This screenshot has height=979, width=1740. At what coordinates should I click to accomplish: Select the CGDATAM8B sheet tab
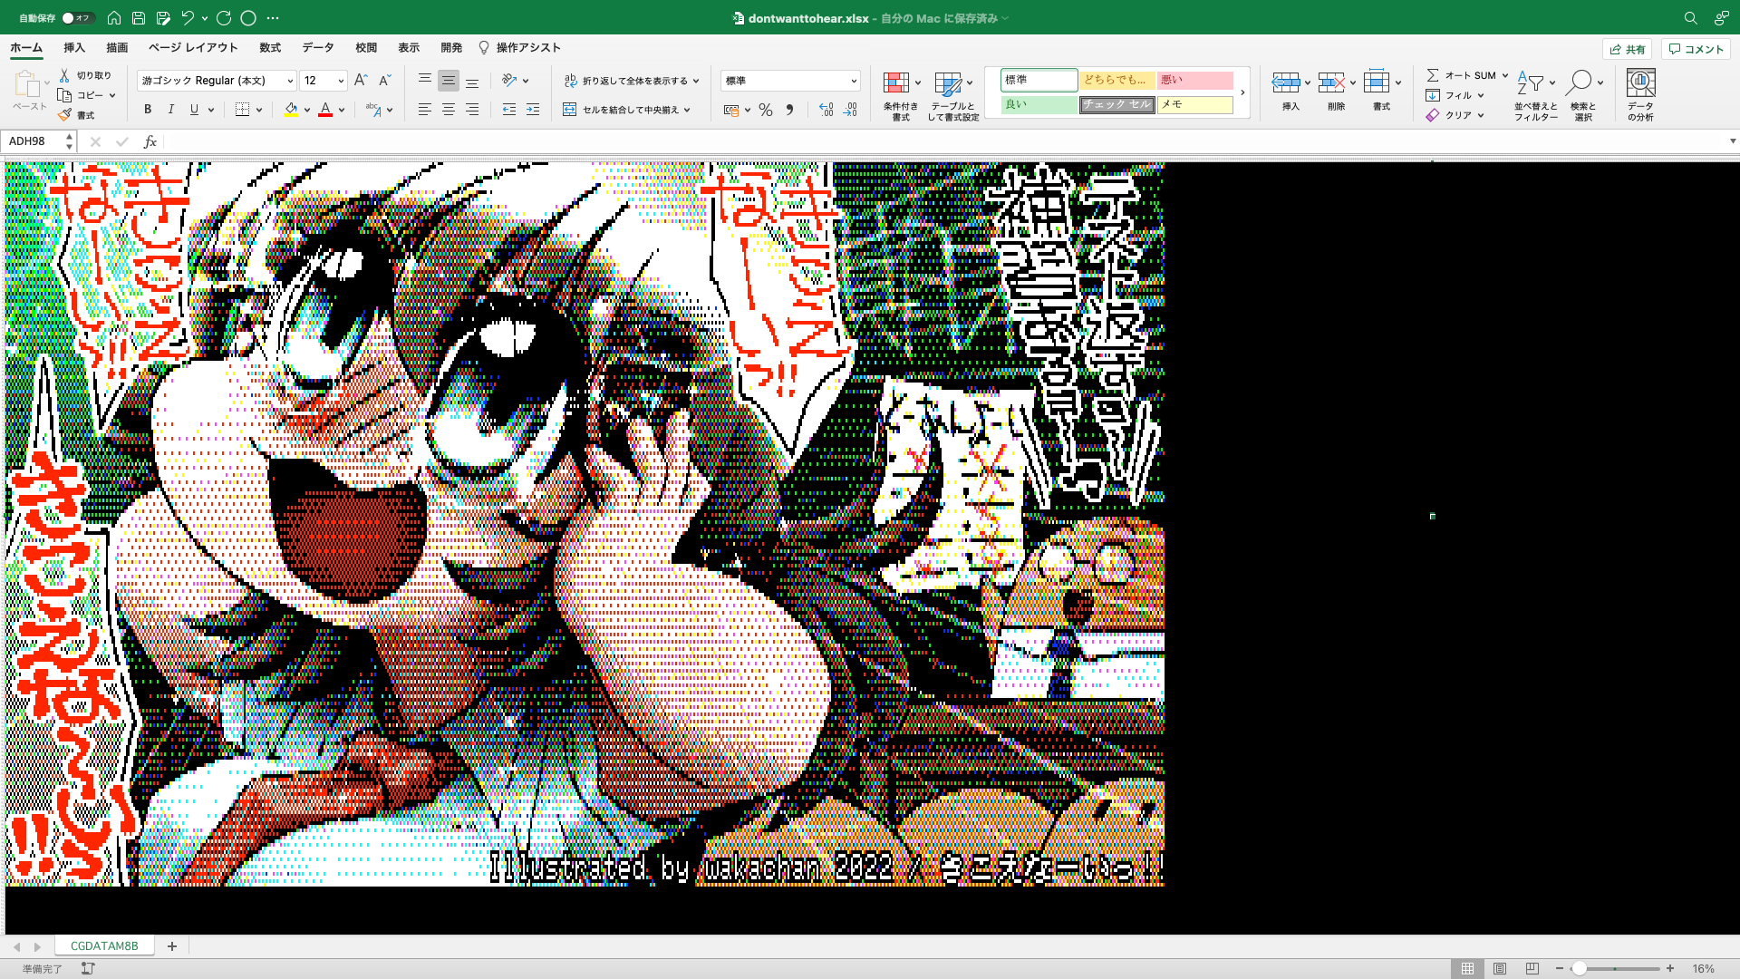[104, 946]
